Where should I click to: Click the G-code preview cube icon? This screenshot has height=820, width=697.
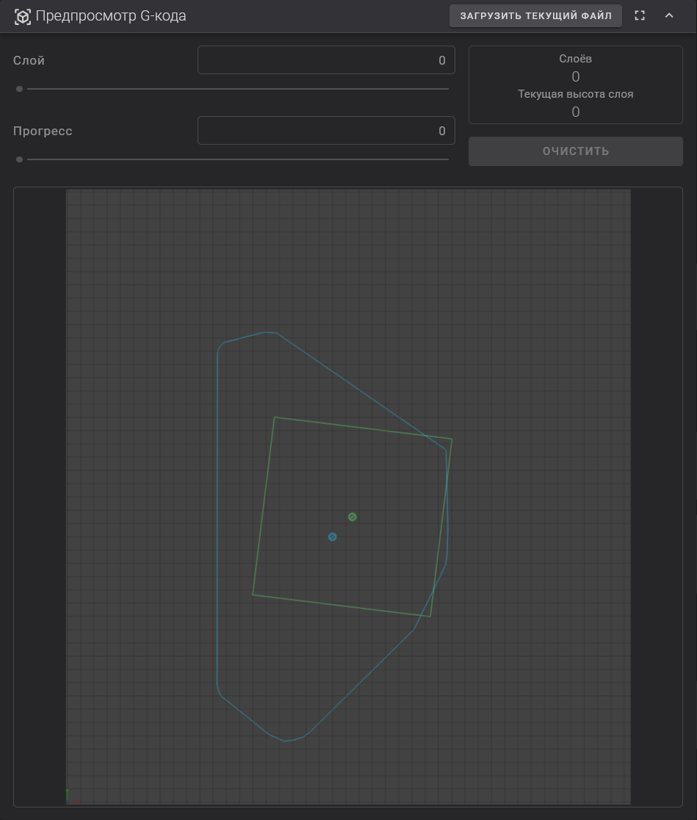coord(23,16)
